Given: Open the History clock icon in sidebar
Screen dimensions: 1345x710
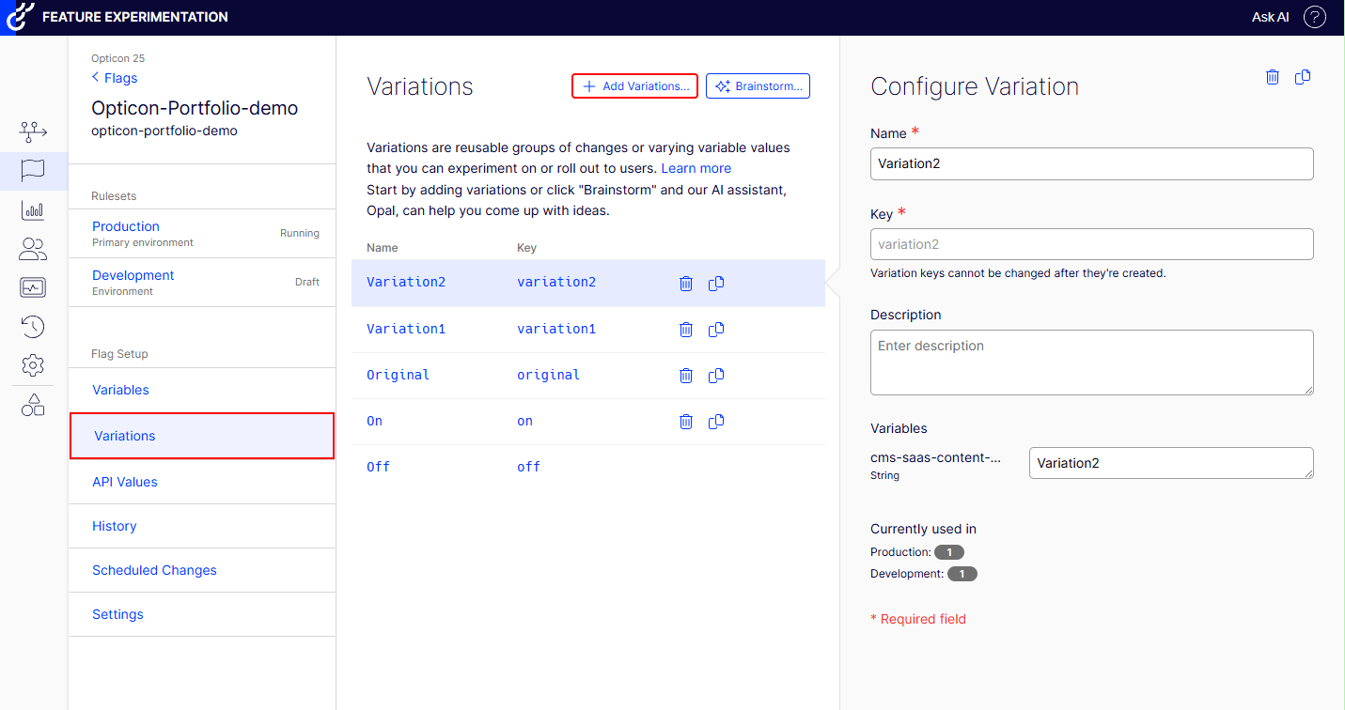Looking at the screenshot, I should tap(33, 326).
